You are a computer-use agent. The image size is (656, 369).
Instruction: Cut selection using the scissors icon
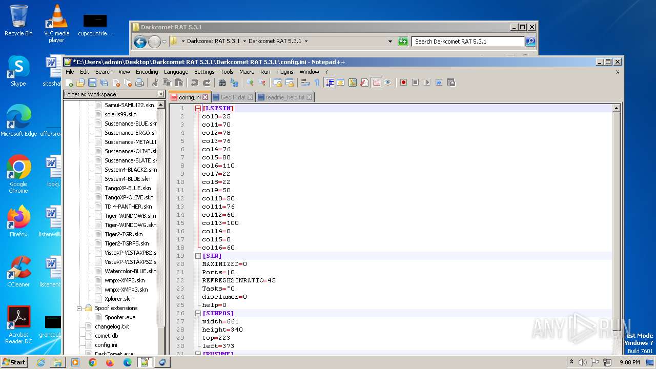[x=154, y=83]
